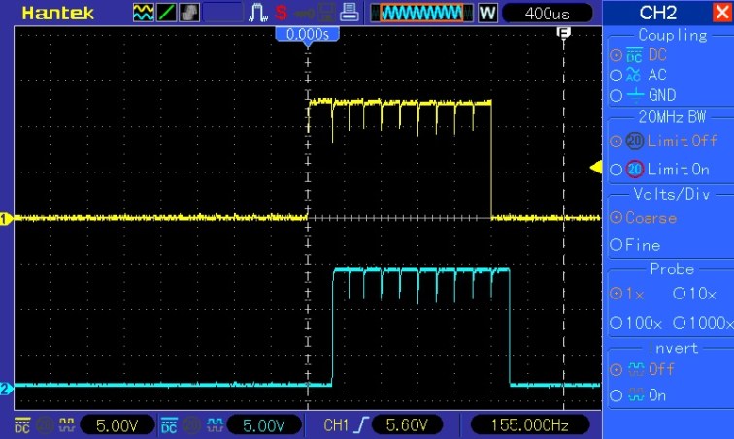Click the 0.000s horizontal position marker
734x439 pixels.
[309, 34]
